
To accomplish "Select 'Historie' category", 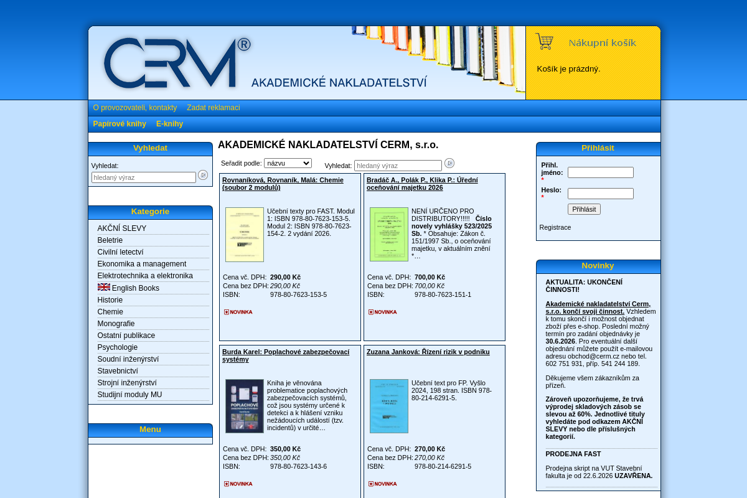I will pos(110,300).
